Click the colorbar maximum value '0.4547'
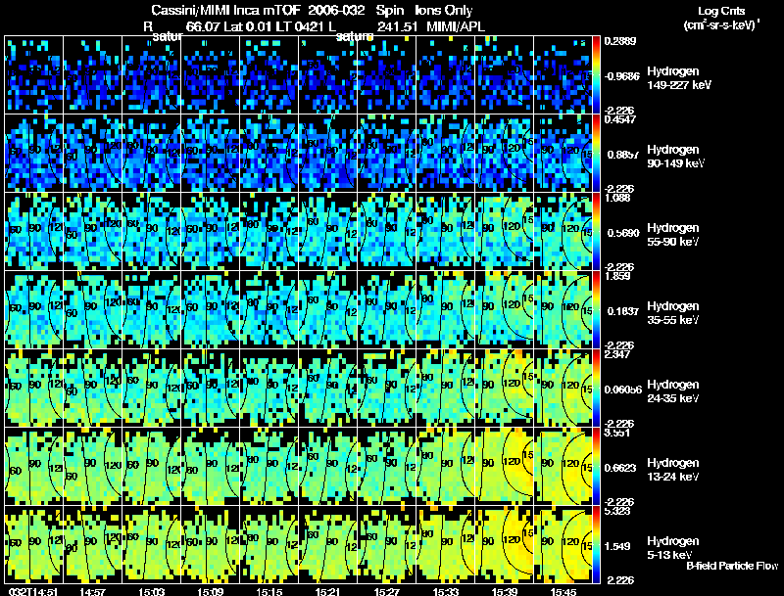The width and height of the screenshot is (784, 596). [620, 119]
